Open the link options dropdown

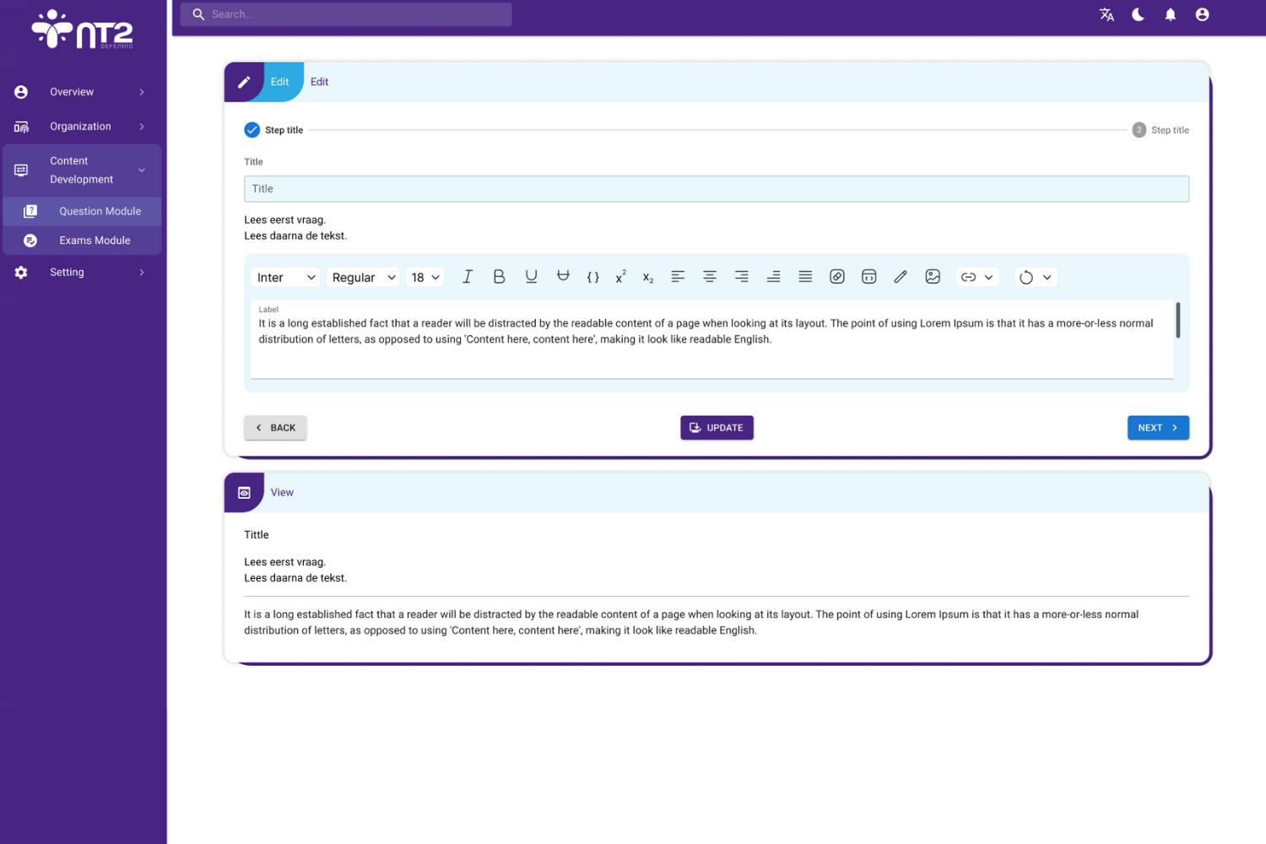[x=977, y=277]
